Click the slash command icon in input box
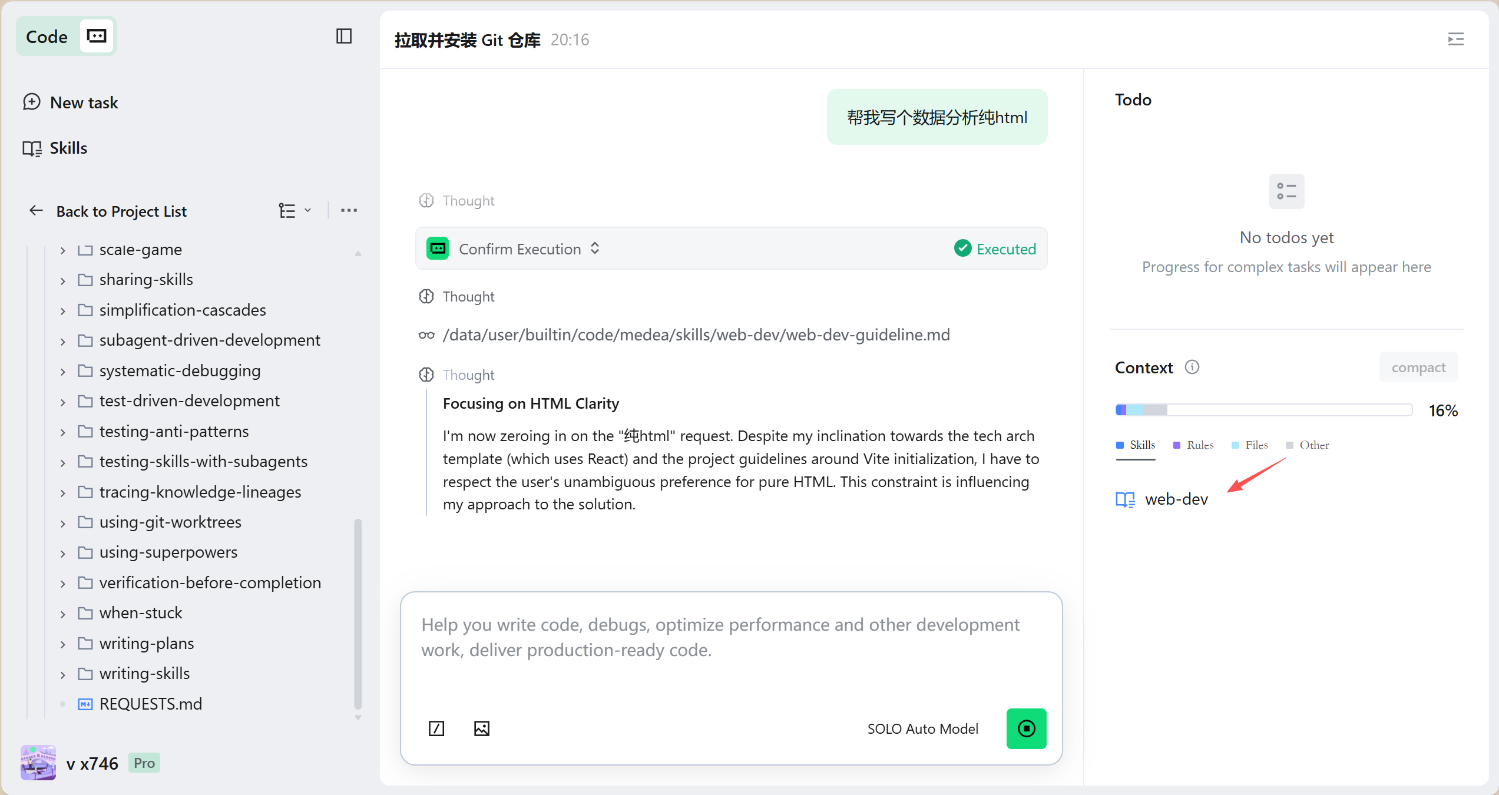Image resolution: width=1499 pixels, height=795 pixels. coord(436,728)
